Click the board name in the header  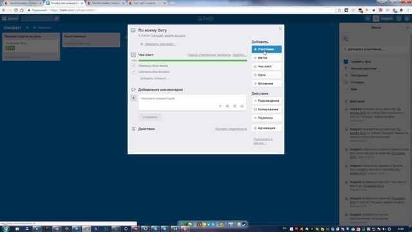pos(13,28)
